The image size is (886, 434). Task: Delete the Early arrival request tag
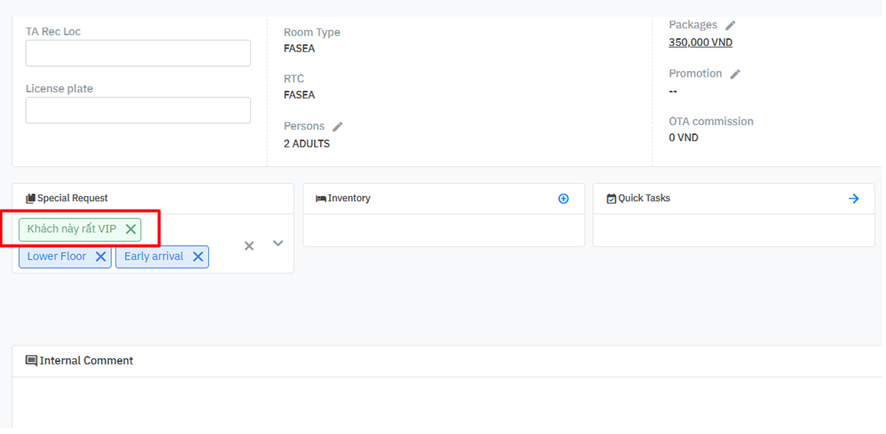[198, 257]
